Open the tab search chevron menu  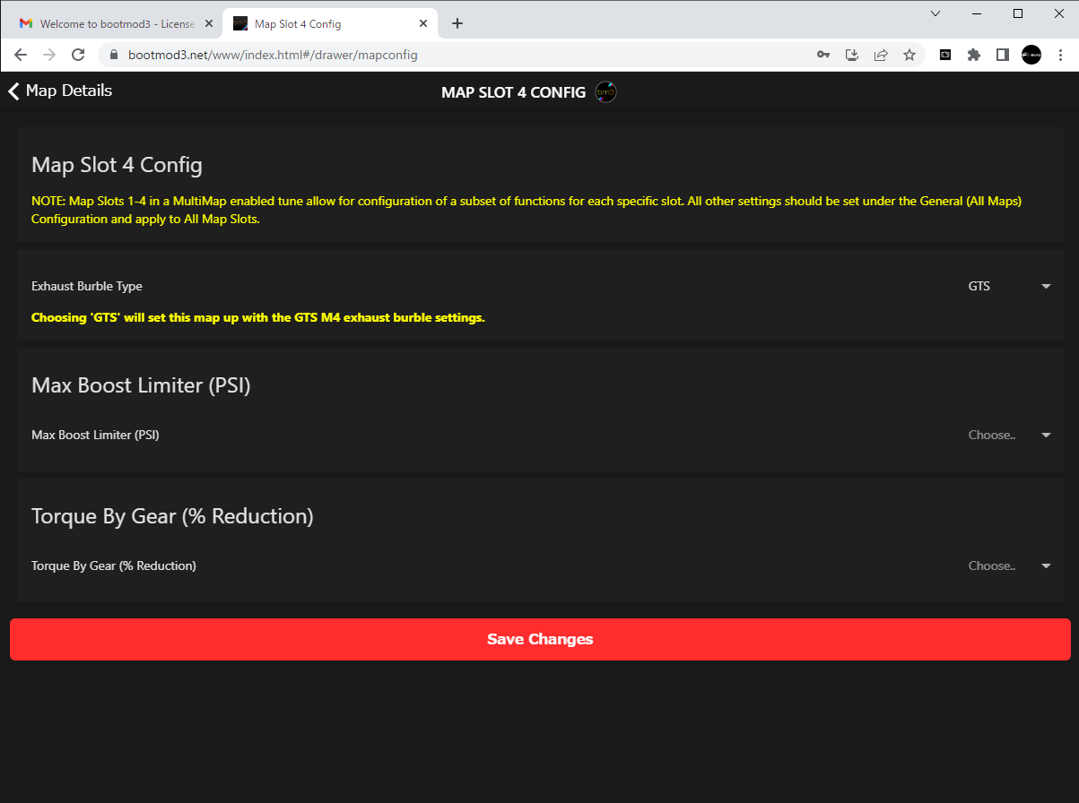[x=935, y=13]
